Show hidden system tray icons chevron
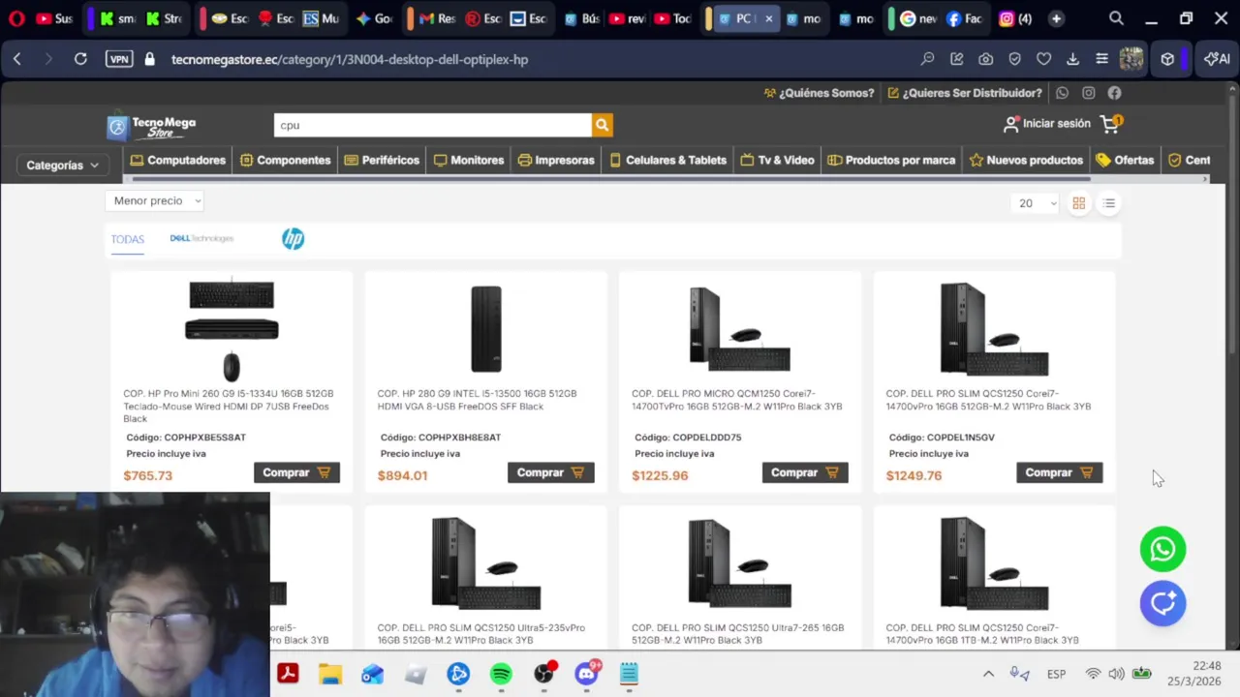Screen dimensions: 1240x697 [988, 674]
